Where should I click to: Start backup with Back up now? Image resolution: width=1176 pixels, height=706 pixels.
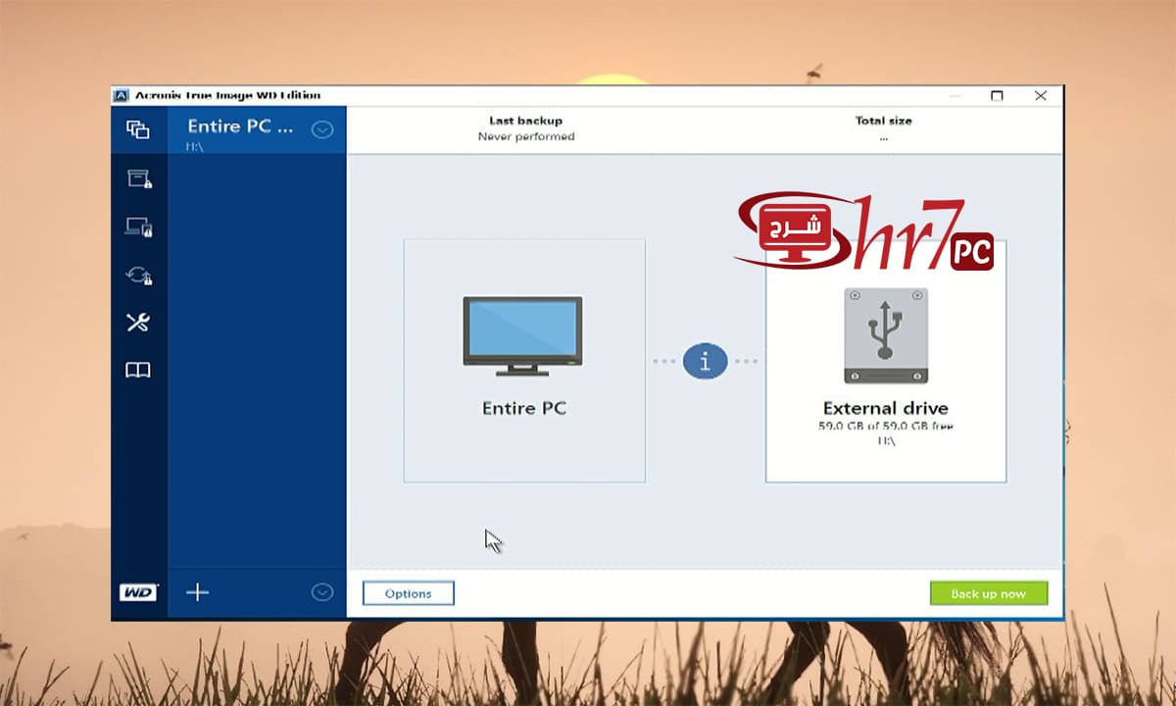(989, 593)
